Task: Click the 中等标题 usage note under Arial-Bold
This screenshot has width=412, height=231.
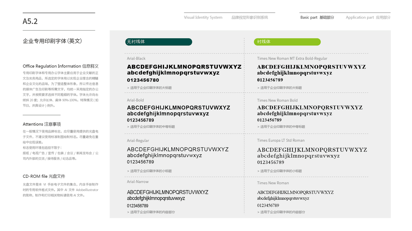Action: point(151,127)
